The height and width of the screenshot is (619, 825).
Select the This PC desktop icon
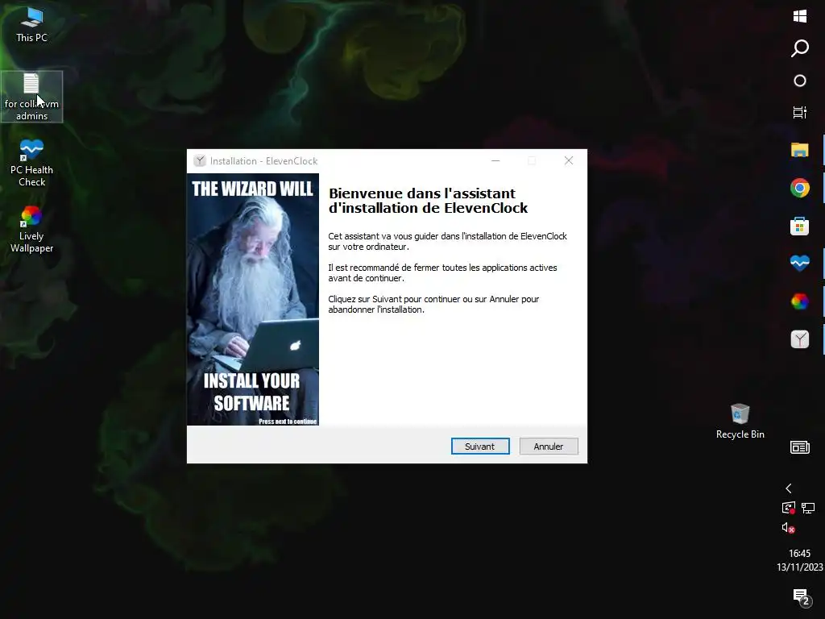click(31, 25)
